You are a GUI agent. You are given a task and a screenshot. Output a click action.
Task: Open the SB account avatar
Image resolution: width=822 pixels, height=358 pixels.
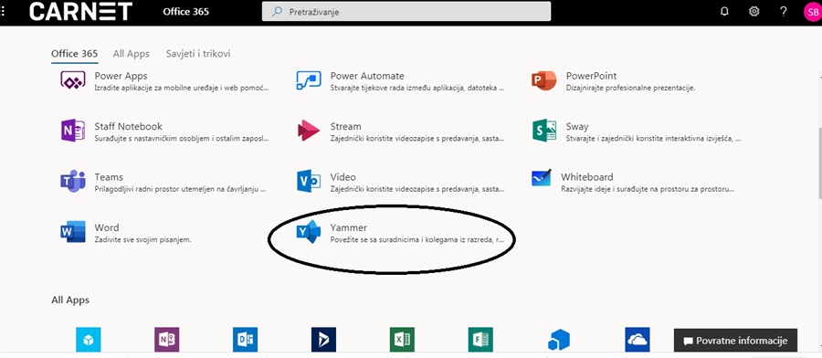click(812, 12)
